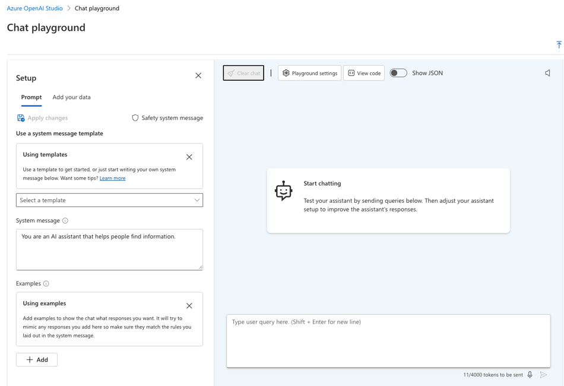
Task: Open Playground settings
Action: pyautogui.click(x=309, y=73)
